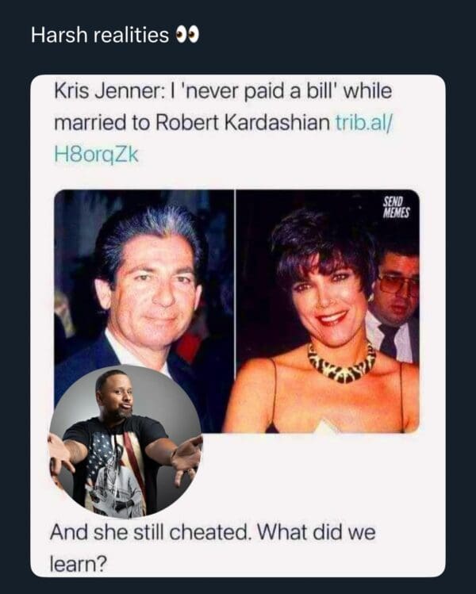Select the "Harsh realities" caption text
This screenshot has width=476, height=594.
coord(100,35)
